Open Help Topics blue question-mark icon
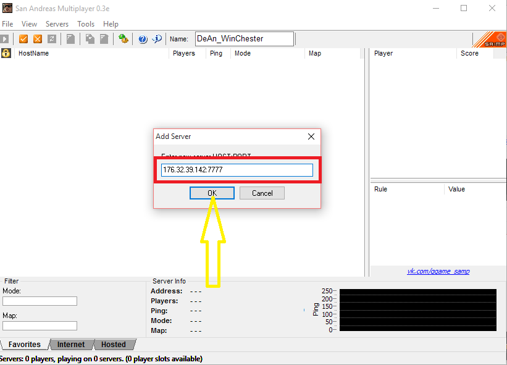This screenshot has width=507, height=365. [143, 39]
